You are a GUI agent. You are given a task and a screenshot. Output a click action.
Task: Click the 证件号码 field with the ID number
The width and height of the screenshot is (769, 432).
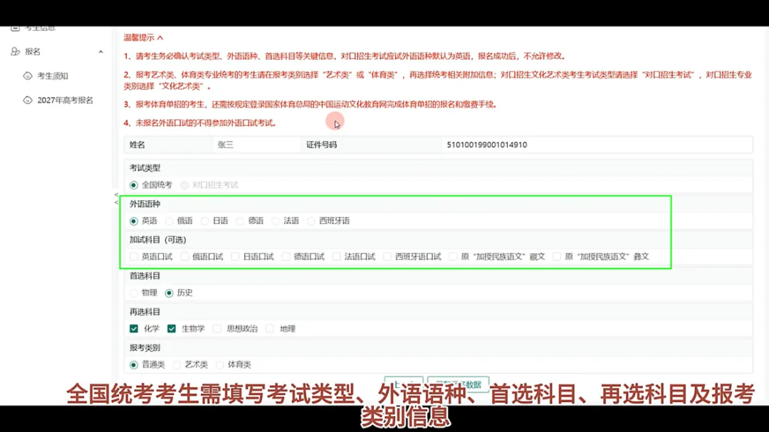597,144
